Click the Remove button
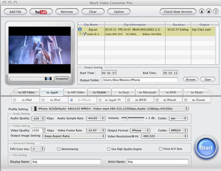Screen dimensions: 221x171 tap(67, 12)
